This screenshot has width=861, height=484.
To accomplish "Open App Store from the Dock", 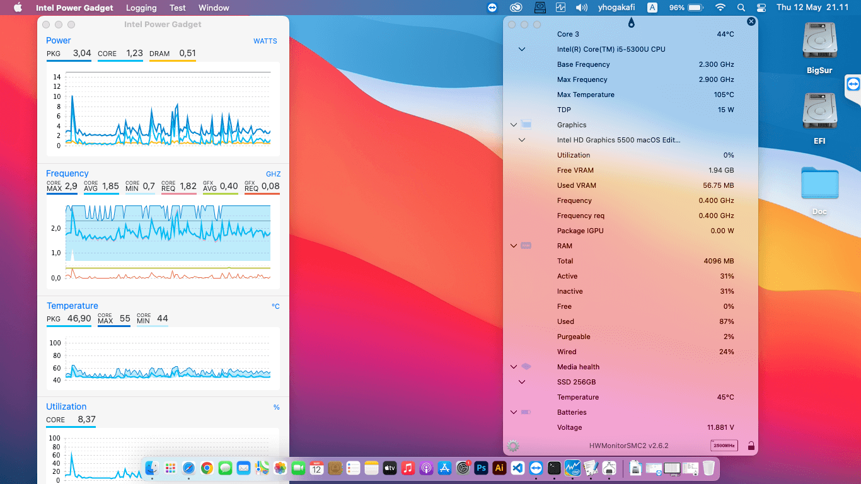I will pos(444,468).
